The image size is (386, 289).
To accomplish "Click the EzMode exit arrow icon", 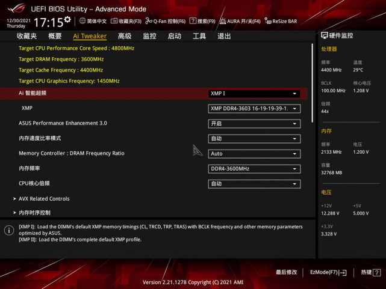I will pyautogui.click(x=343, y=273).
